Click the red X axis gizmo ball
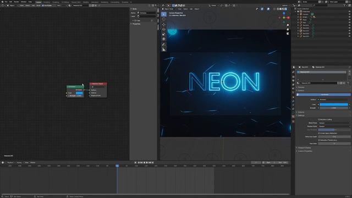This screenshot has height=198, width=352. (x=288, y=18)
